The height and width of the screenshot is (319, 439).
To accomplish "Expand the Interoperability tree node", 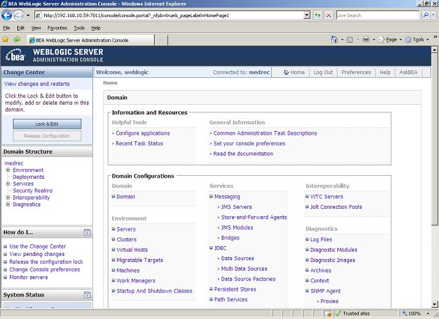I will [x=8, y=197].
